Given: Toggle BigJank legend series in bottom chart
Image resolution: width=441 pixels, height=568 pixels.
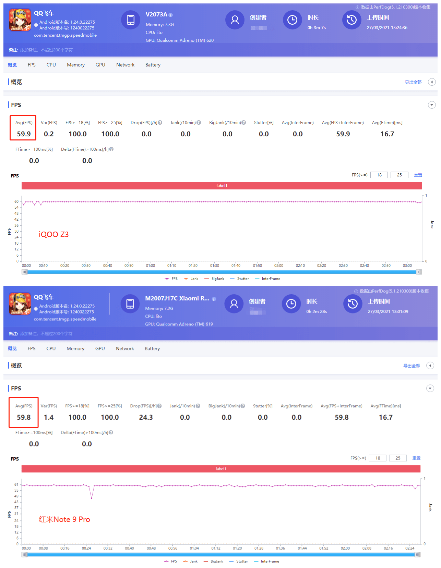Looking at the screenshot, I should pyautogui.click(x=213, y=561).
